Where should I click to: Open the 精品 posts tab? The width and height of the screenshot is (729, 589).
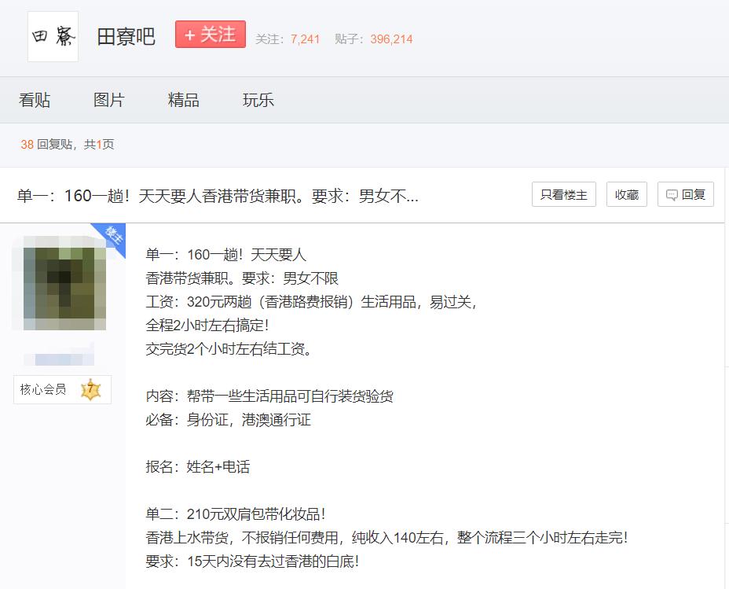pyautogui.click(x=184, y=99)
